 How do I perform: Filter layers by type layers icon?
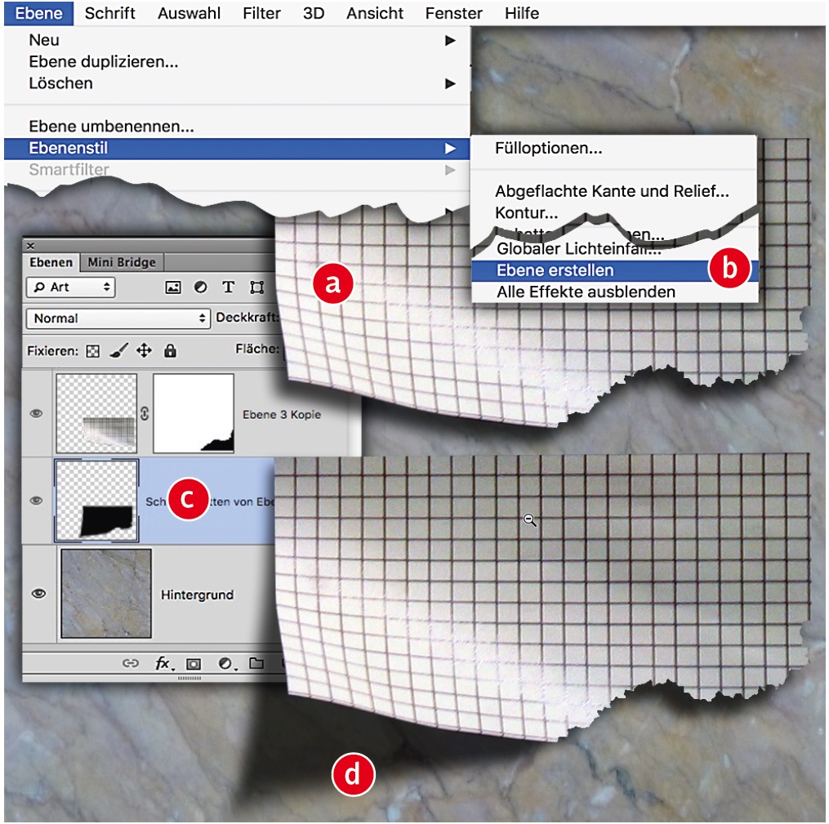(229, 287)
